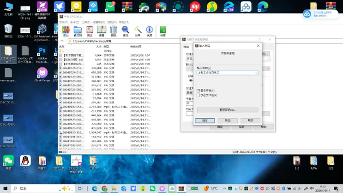Click Help (帮助) in the password dialog
Image resolution: width=343 pixels, height=193 pixels.
coord(250,121)
